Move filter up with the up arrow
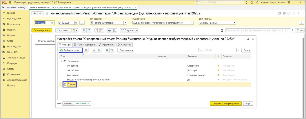 [x=95, y=50]
